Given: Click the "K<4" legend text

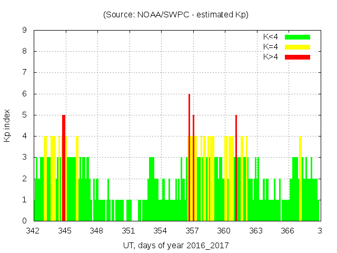Looking at the screenshot, I should [271, 37].
